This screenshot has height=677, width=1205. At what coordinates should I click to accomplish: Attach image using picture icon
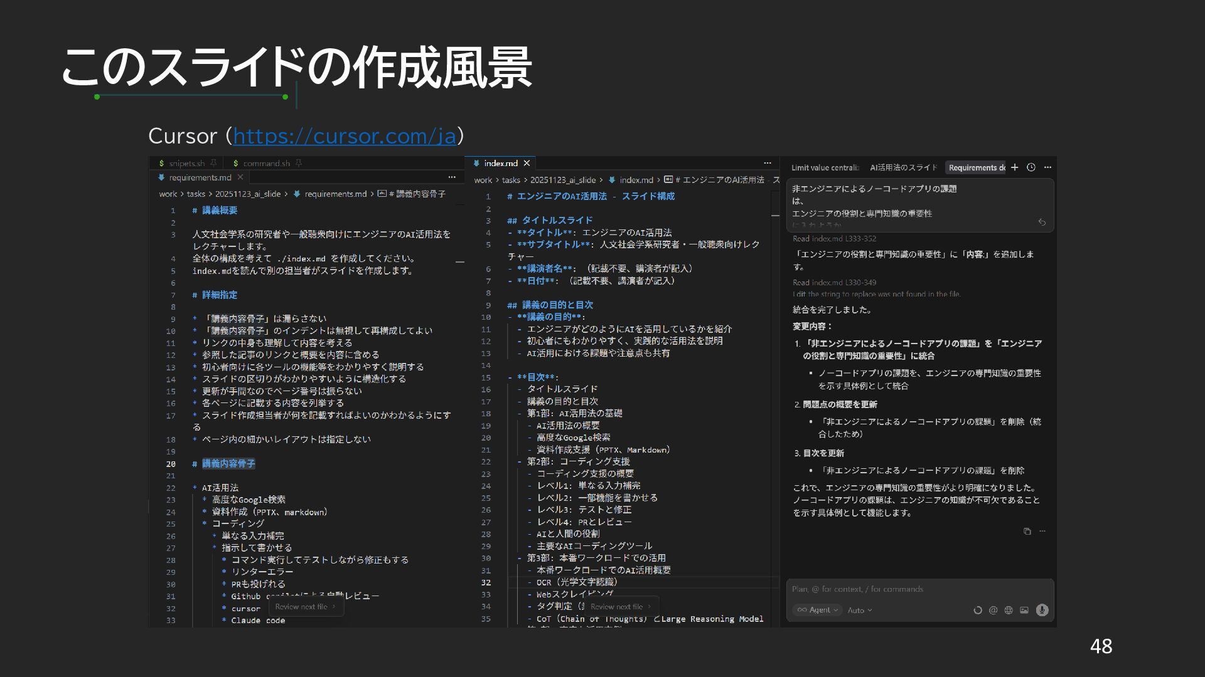[x=1024, y=610]
